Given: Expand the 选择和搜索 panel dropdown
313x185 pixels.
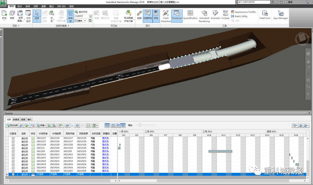Looking at the screenshot, I should [62, 26].
